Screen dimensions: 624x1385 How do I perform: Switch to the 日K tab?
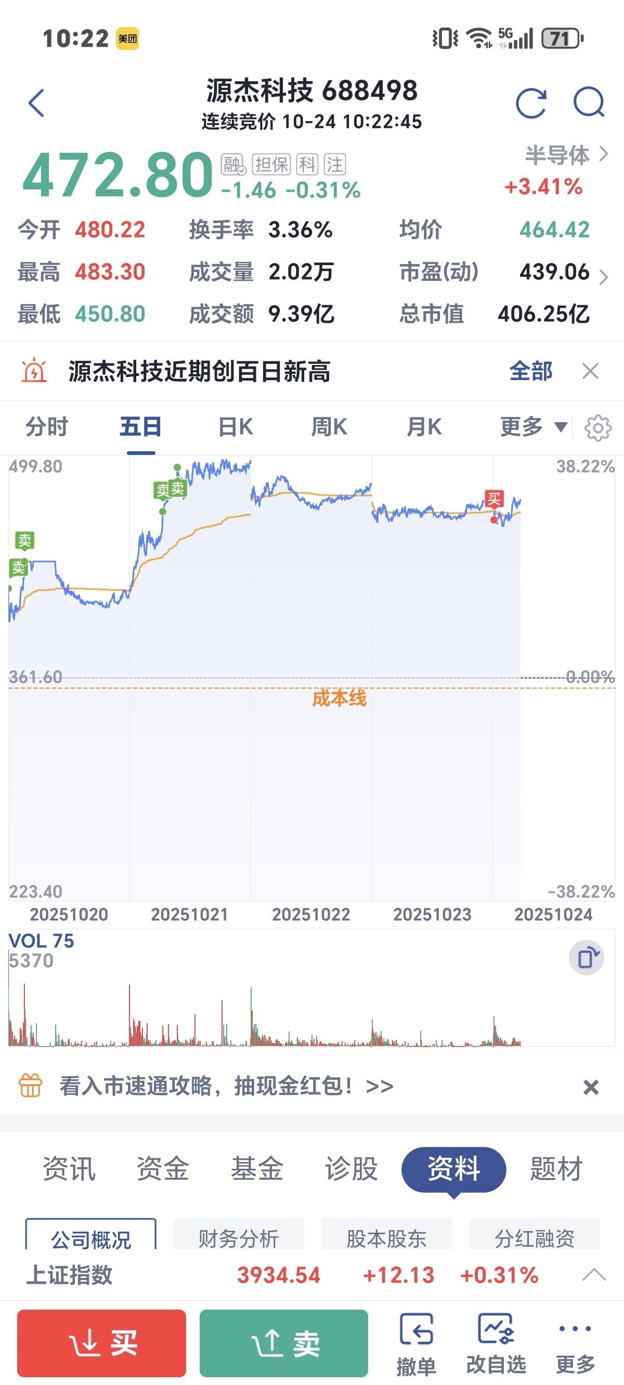pos(236,427)
